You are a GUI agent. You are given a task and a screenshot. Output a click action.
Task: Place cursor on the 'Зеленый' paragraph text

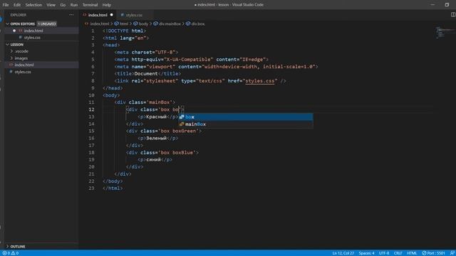(x=156, y=138)
